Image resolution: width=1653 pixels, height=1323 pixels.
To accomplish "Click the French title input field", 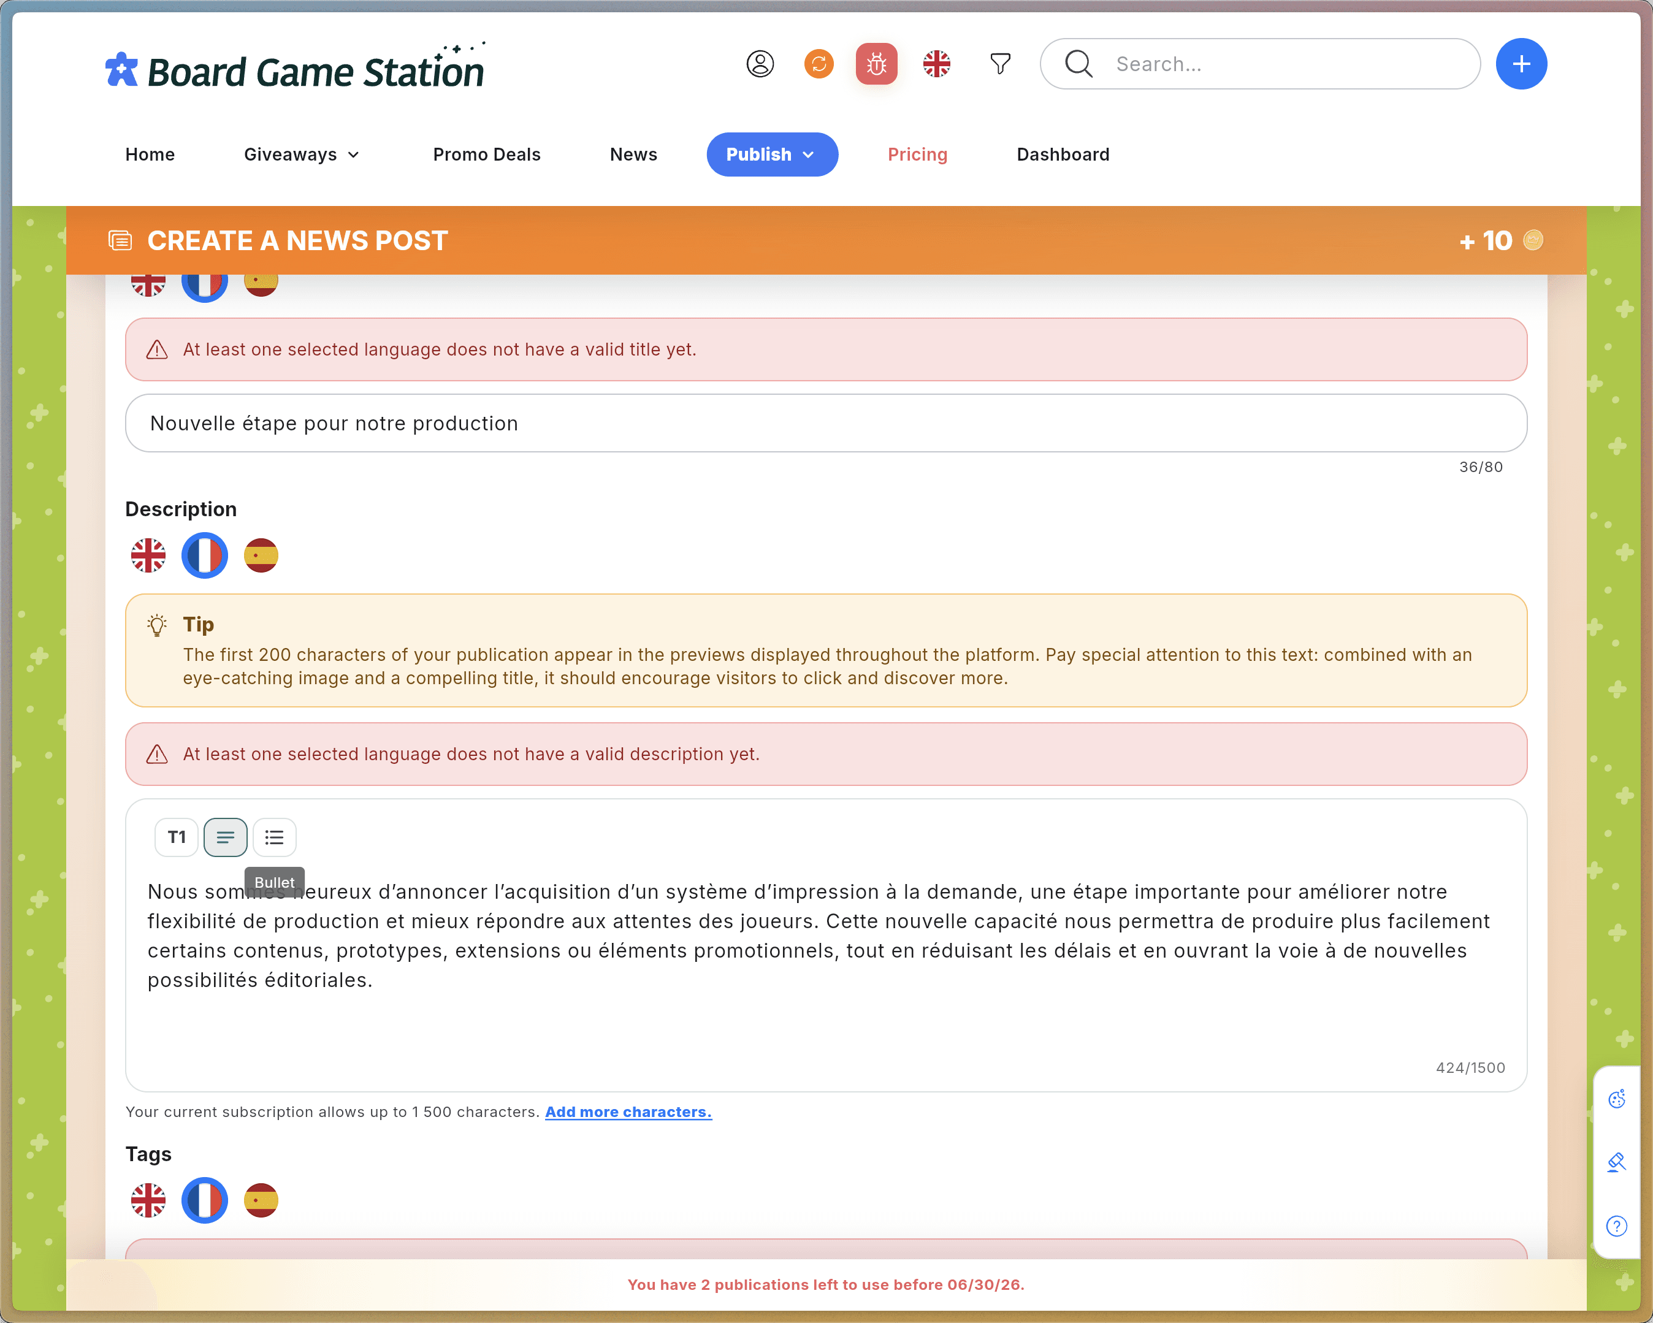I will pos(826,423).
